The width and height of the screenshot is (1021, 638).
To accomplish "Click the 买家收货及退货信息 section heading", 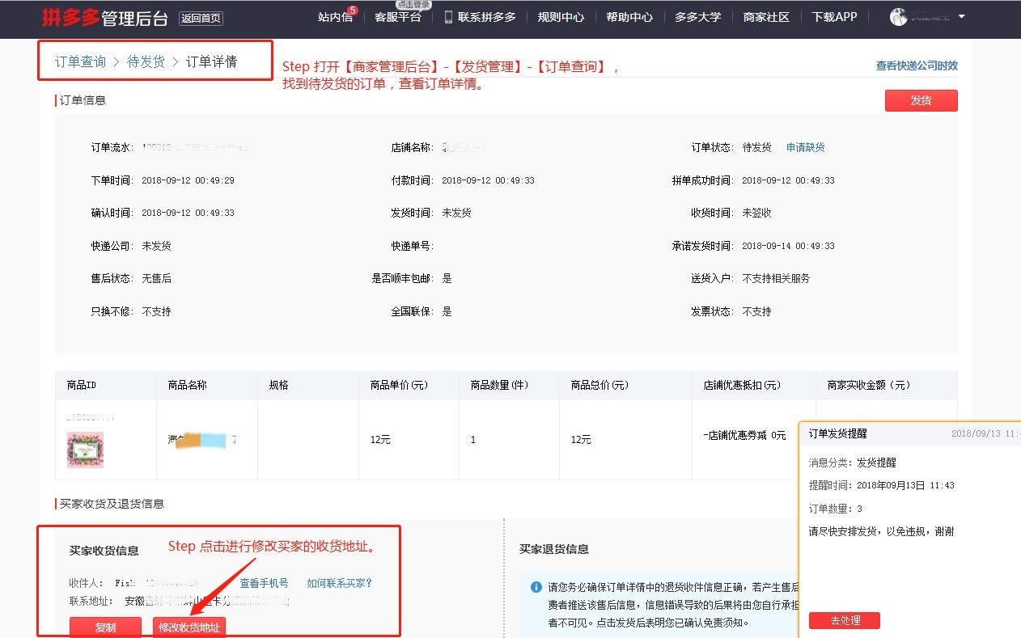I will pyautogui.click(x=112, y=504).
